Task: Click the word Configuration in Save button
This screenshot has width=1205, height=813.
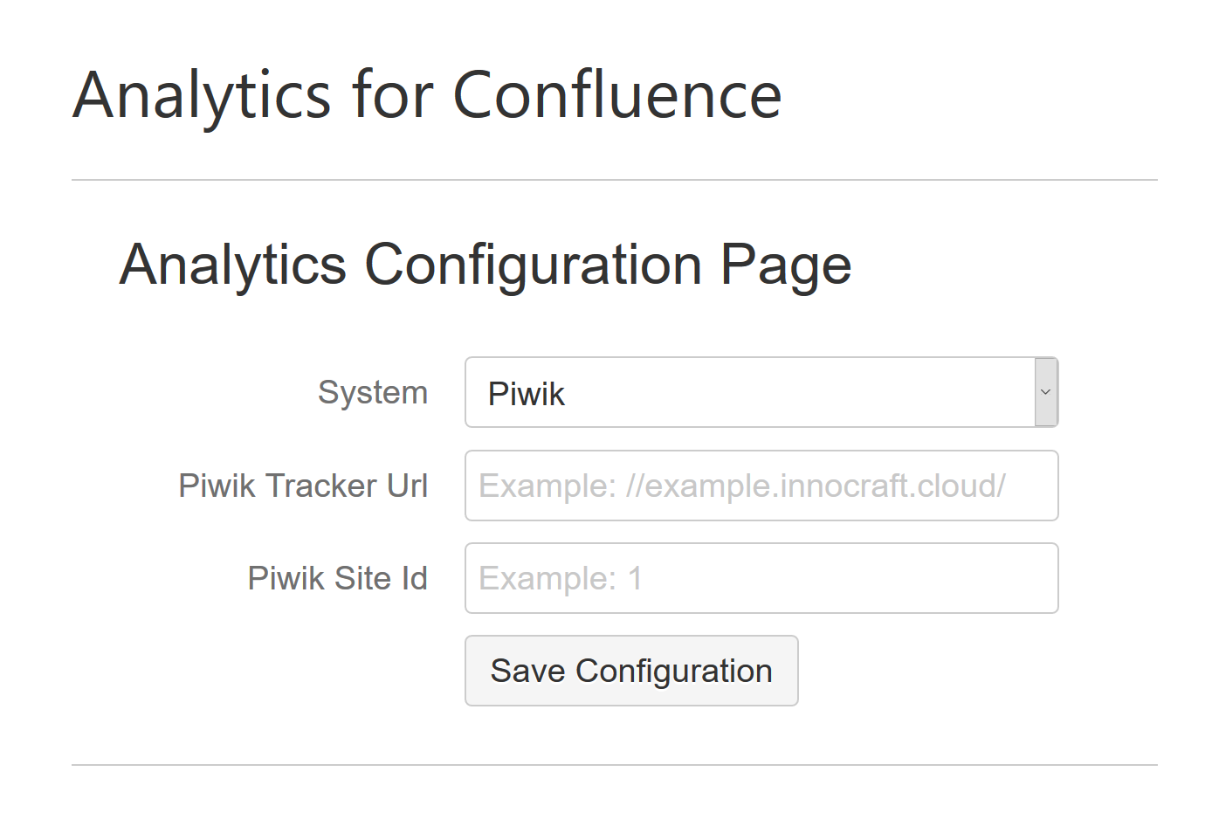Action: (674, 671)
